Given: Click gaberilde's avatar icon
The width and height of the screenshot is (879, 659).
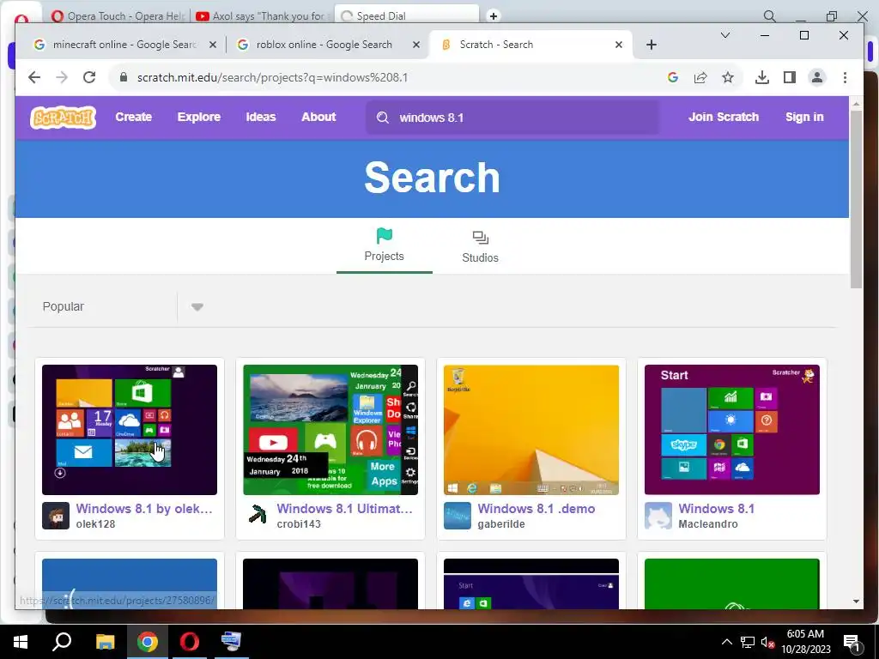Looking at the screenshot, I should (x=458, y=516).
